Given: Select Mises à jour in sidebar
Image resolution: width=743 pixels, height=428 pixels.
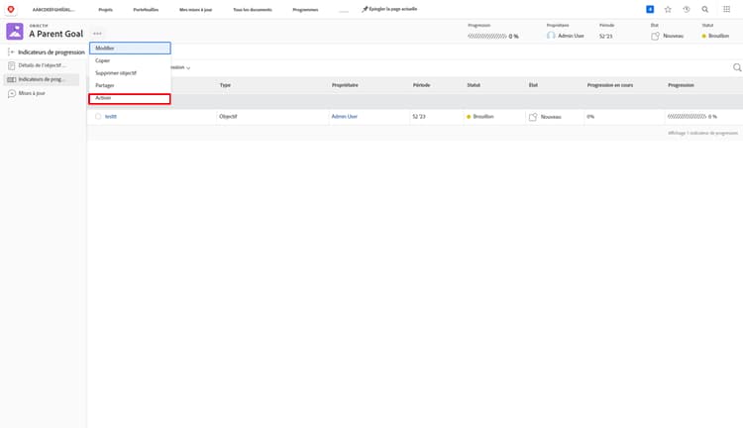Looking at the screenshot, I should (32, 93).
